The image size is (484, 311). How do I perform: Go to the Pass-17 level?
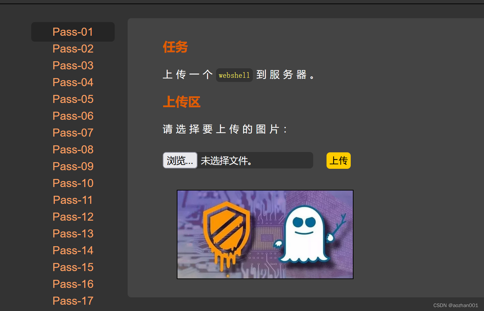point(73,301)
